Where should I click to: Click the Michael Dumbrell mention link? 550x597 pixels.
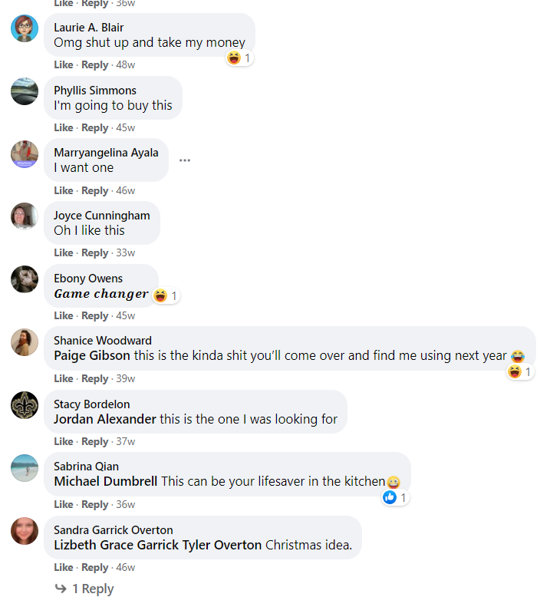point(106,481)
